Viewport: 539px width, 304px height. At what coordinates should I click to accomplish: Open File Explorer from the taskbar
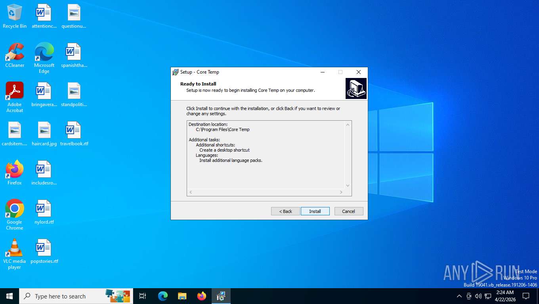coord(182,296)
